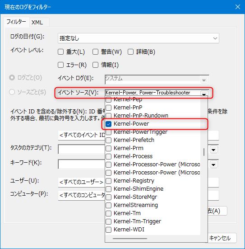Open the タスクのカテゴリ dropdown arrow

(x=213, y=150)
